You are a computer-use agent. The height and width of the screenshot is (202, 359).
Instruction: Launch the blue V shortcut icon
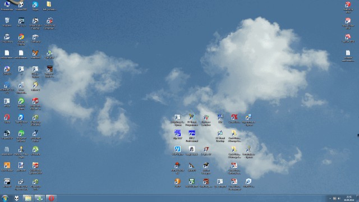(x=177, y=150)
